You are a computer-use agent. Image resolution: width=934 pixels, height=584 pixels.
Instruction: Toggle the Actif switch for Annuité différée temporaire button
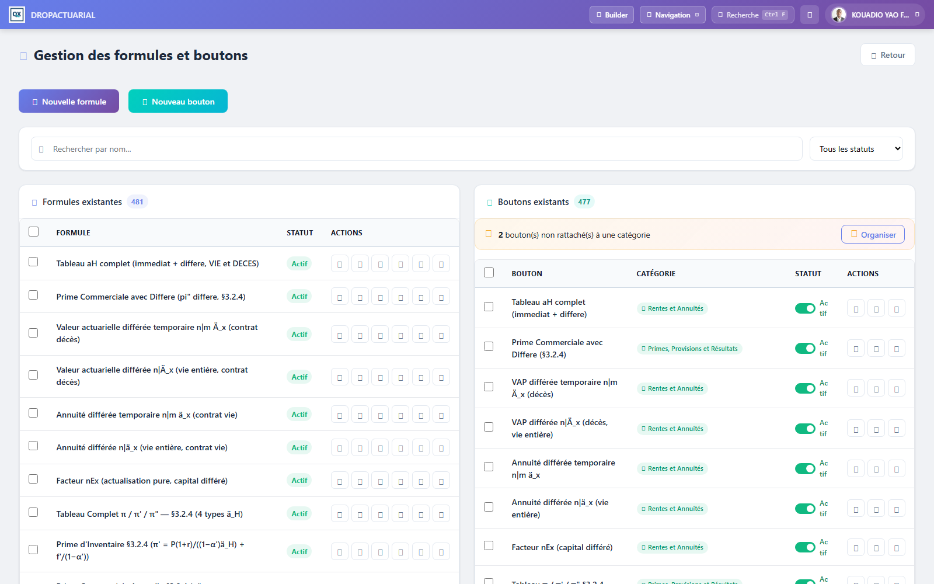click(805, 468)
